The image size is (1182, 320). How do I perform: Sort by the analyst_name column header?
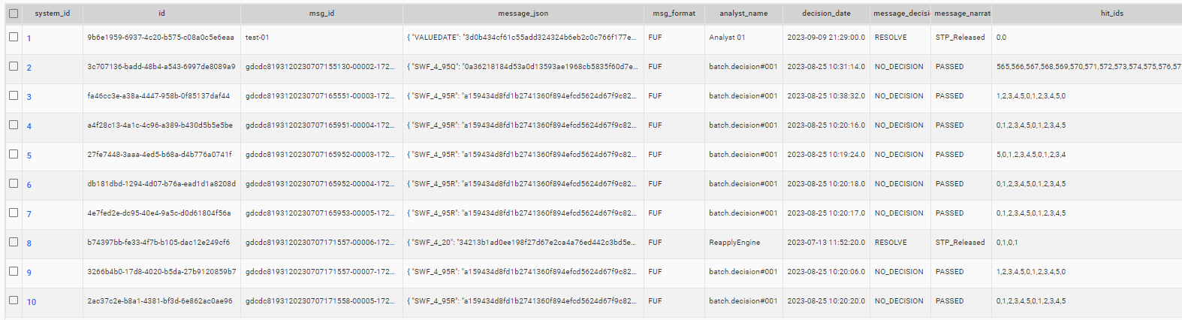click(x=743, y=14)
